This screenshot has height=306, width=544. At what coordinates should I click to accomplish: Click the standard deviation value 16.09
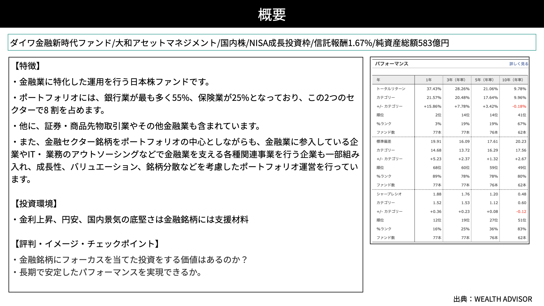click(x=464, y=141)
